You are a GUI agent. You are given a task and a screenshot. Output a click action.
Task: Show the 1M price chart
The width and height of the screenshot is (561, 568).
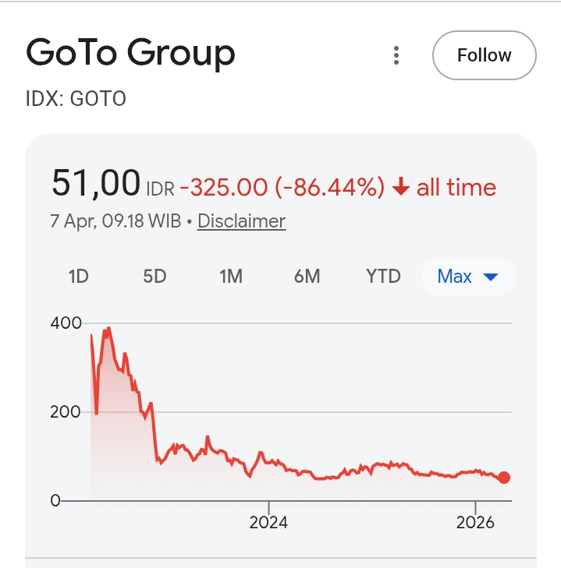[x=231, y=276]
